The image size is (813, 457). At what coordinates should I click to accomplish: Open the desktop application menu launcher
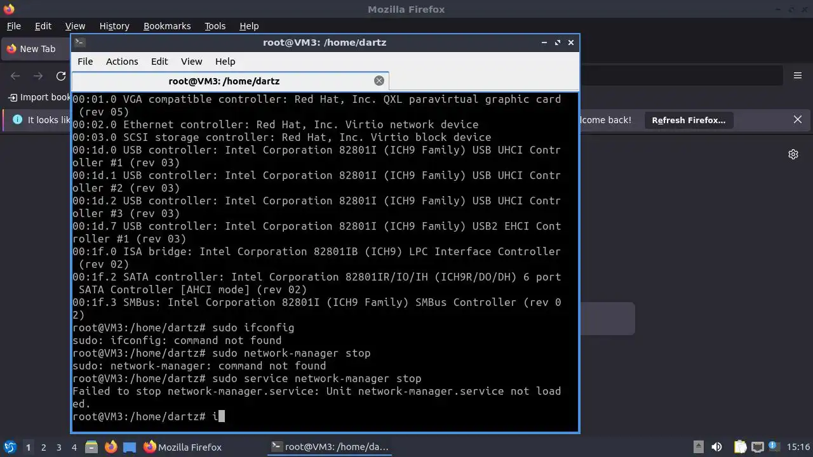click(10, 447)
